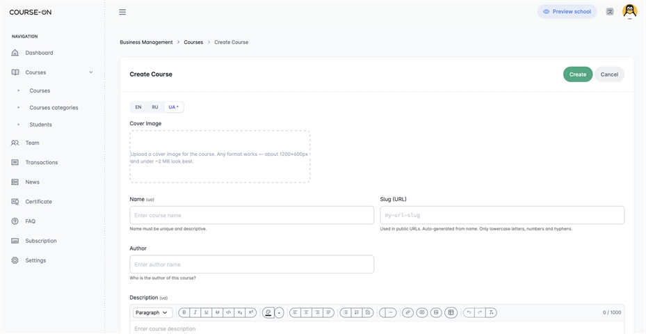Toggle the sidebar with the hamburger icon
646x334 pixels.
[122, 12]
